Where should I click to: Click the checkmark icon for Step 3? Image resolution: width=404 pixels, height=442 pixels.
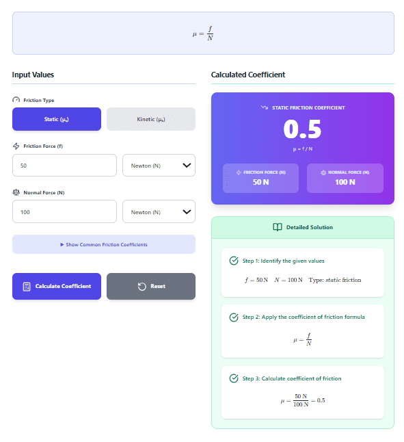coord(234,378)
